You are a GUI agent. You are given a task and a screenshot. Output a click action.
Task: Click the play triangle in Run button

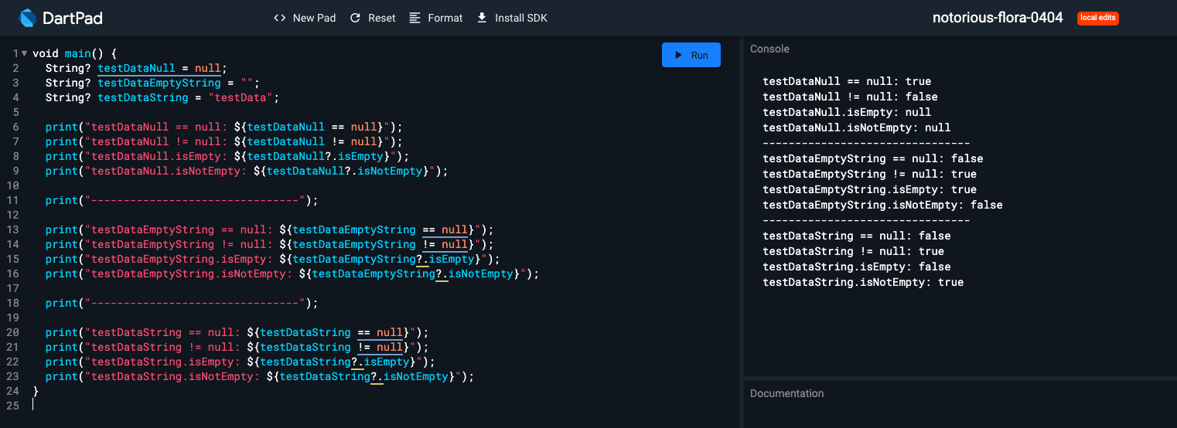pos(678,55)
